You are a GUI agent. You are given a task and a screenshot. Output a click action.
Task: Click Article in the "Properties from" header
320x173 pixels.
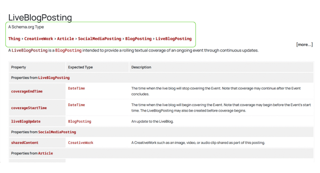[x=45, y=153]
